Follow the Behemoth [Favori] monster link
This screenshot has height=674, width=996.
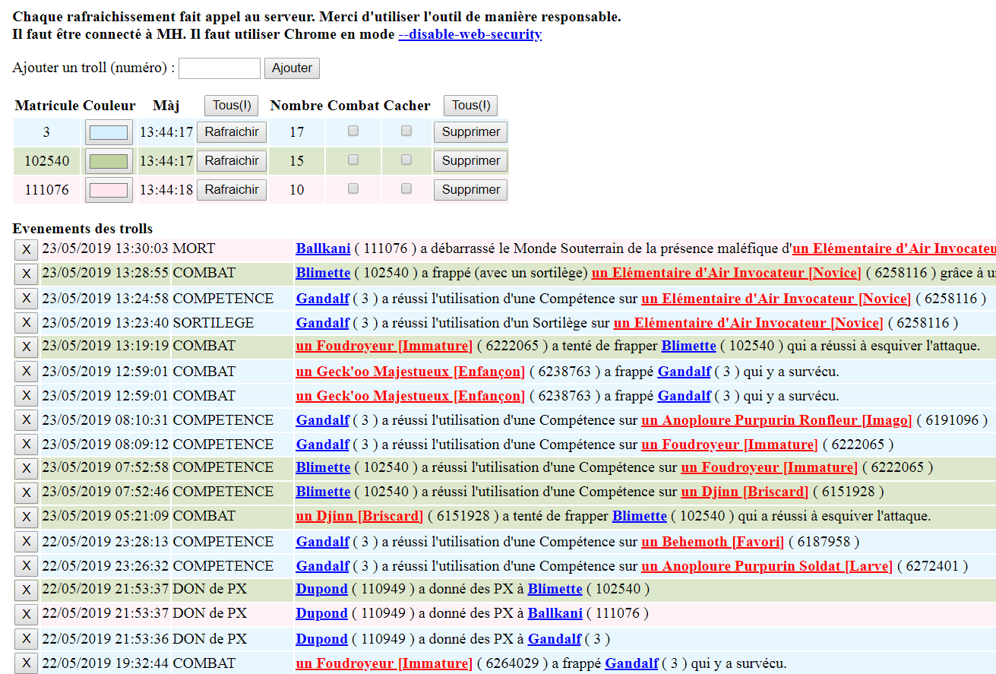tap(712, 542)
